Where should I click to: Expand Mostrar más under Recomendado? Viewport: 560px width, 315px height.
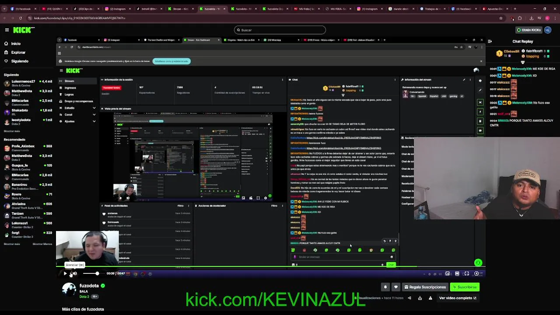tap(12, 244)
